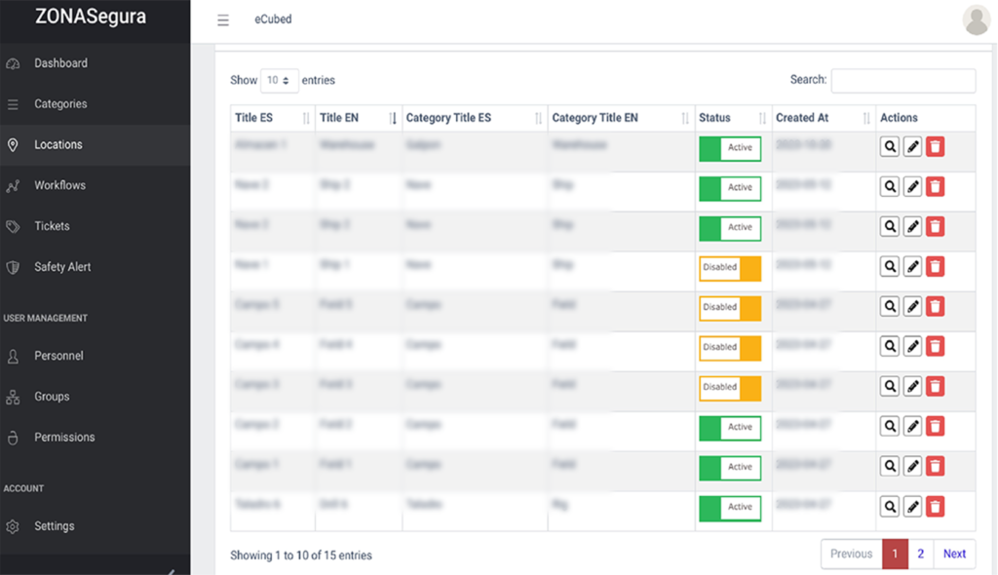Click the view magnifier icon in fourth row
The image size is (998, 575).
(x=889, y=266)
